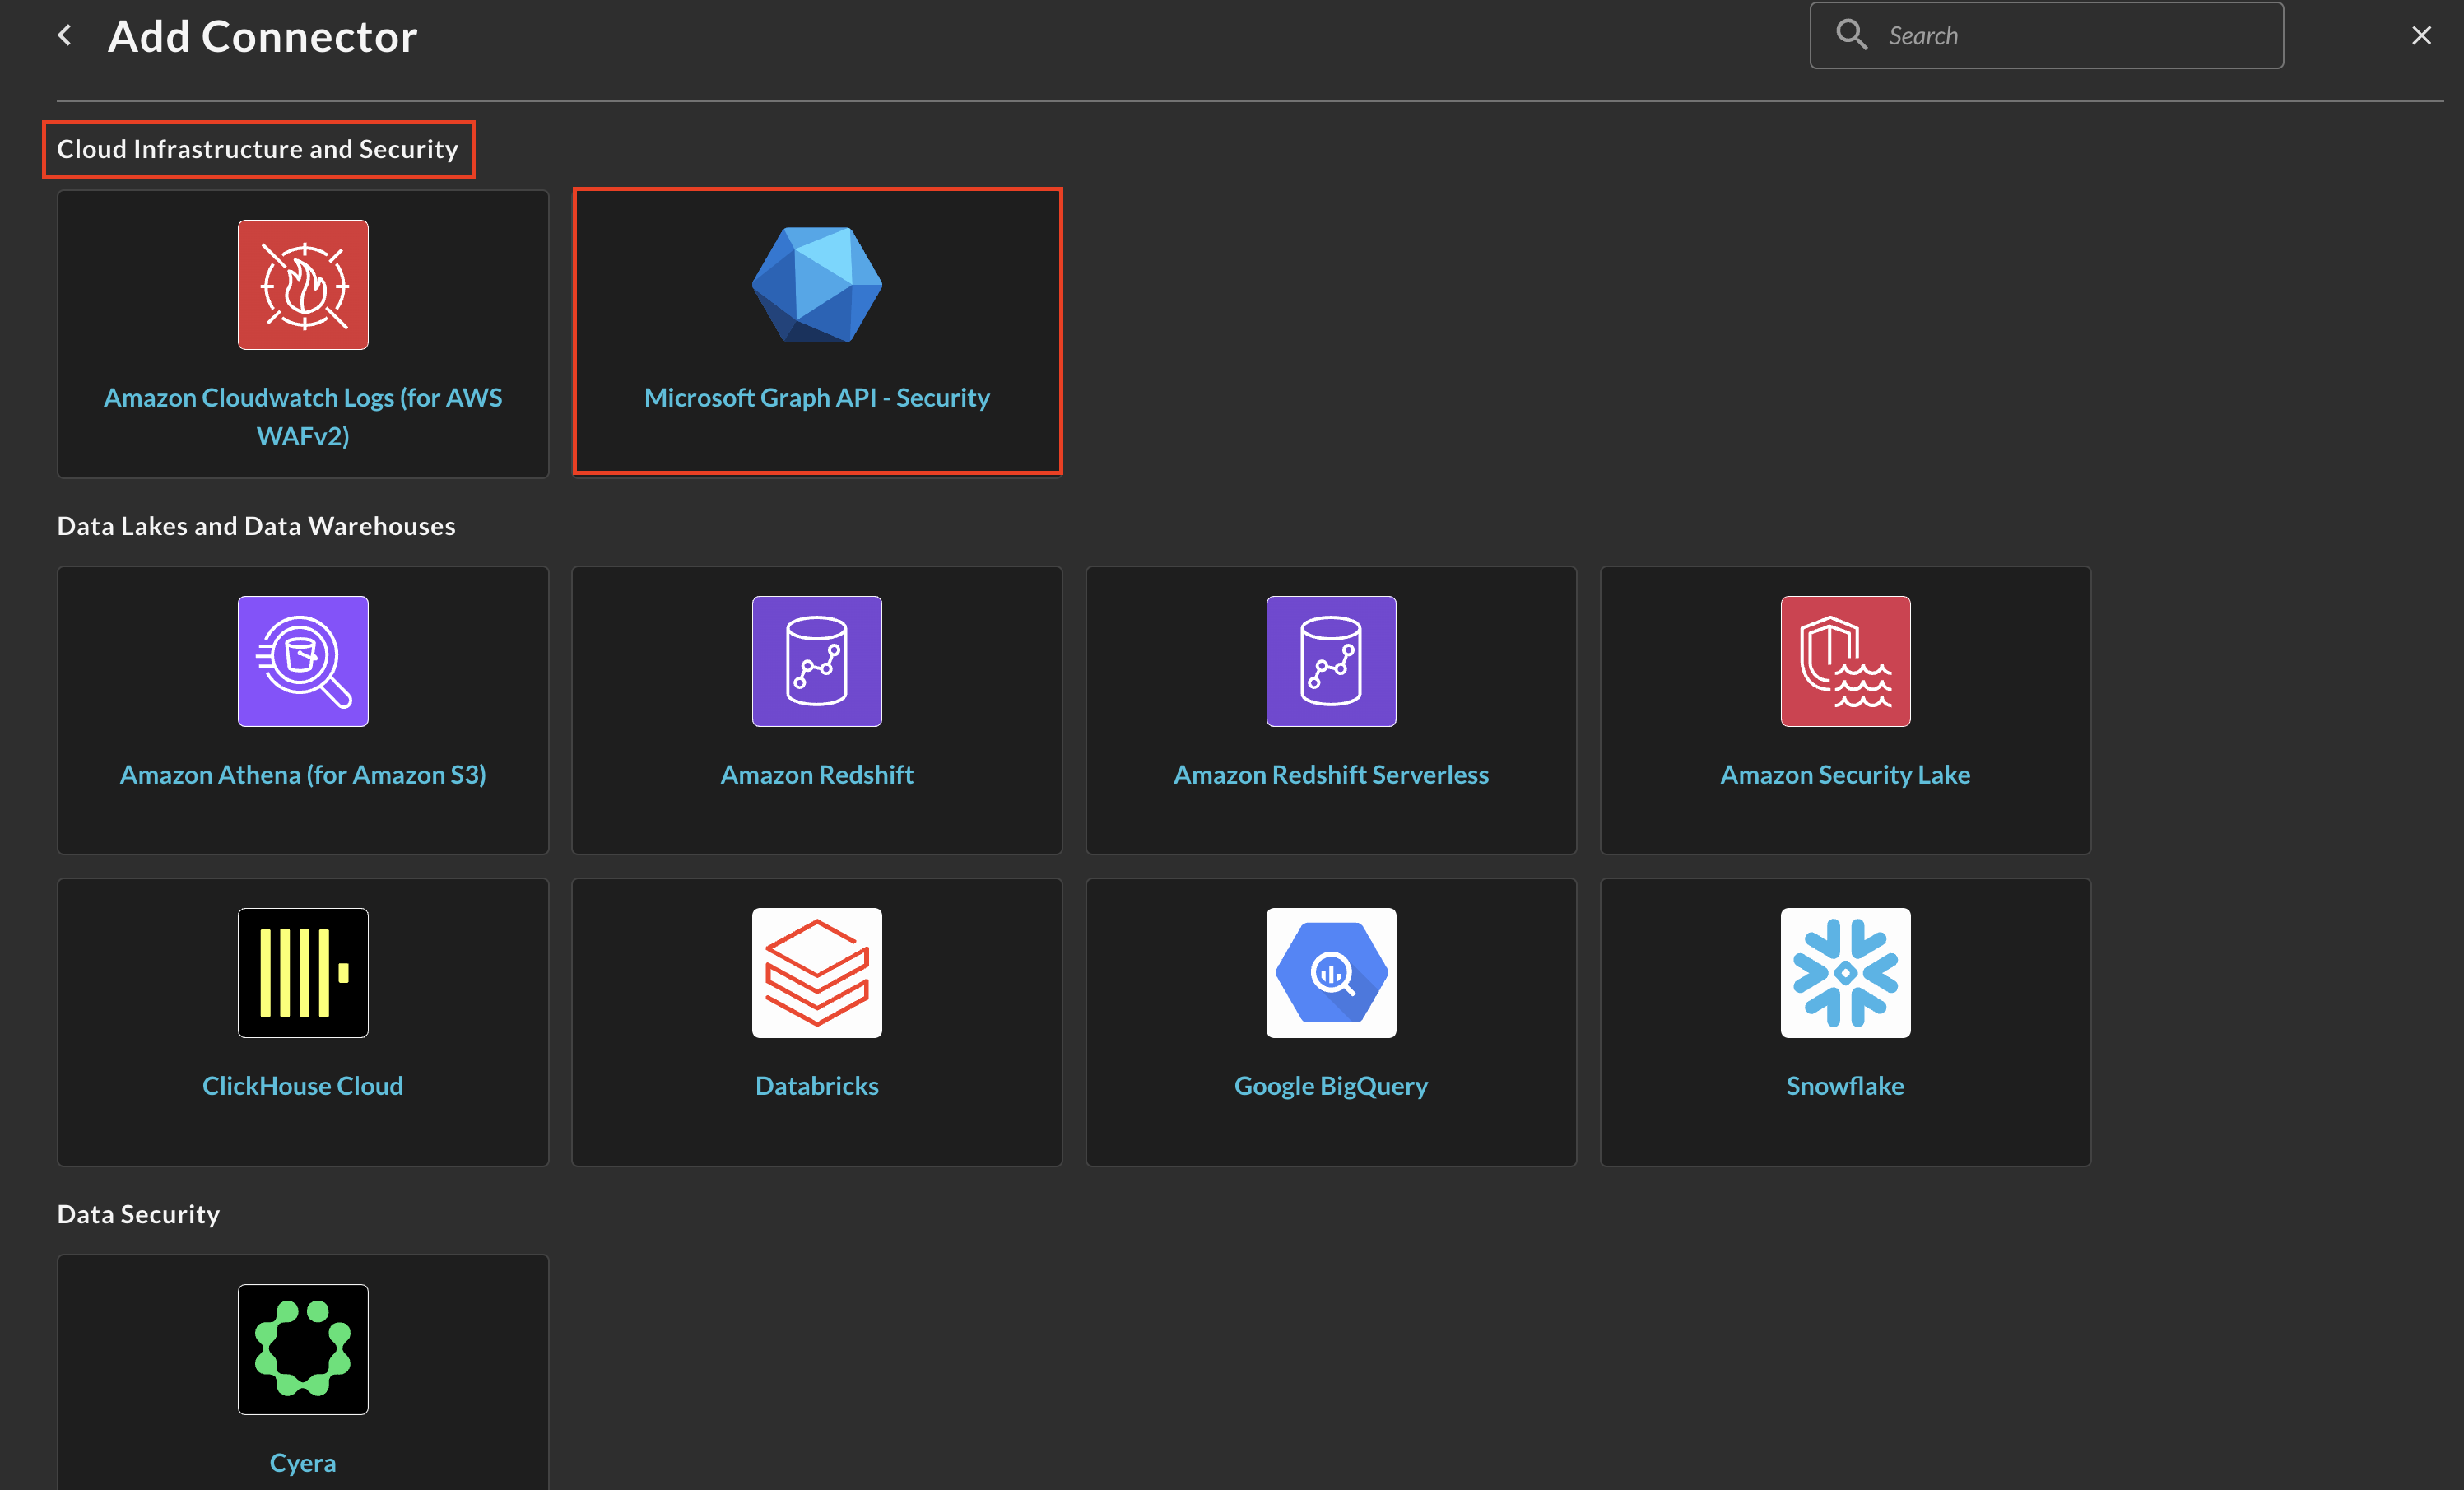Click the Google BigQuery hexagon icon
Screen dimensions: 2464x1490
pos(1331,973)
